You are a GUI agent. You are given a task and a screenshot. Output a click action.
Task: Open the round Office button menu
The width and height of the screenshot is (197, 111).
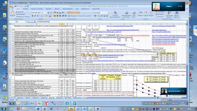click(x=11, y=7)
